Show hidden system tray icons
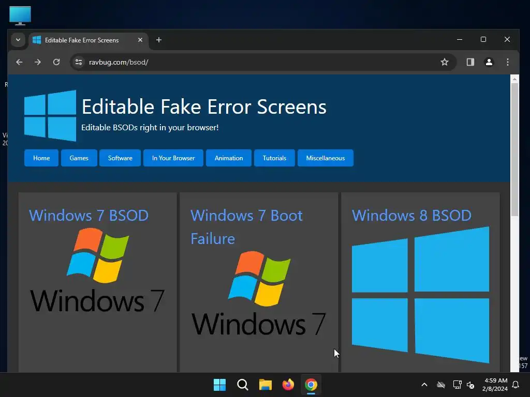 click(424, 385)
